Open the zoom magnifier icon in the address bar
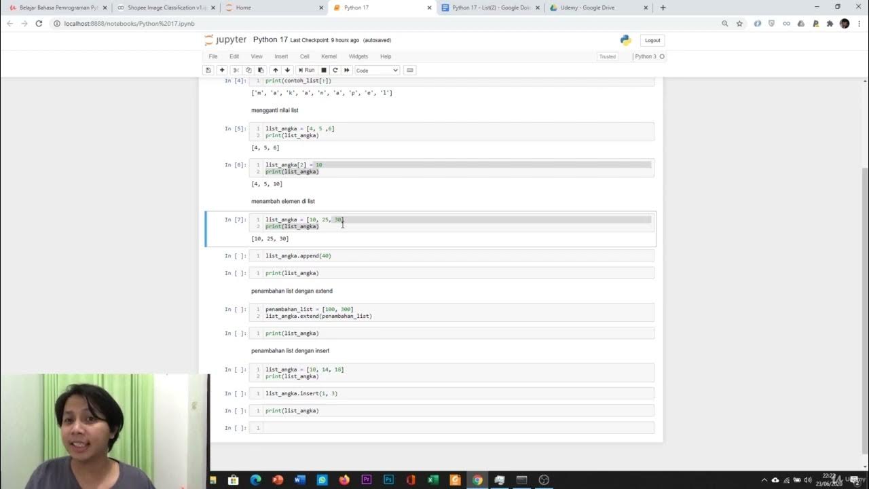The image size is (869, 489). 725,23
